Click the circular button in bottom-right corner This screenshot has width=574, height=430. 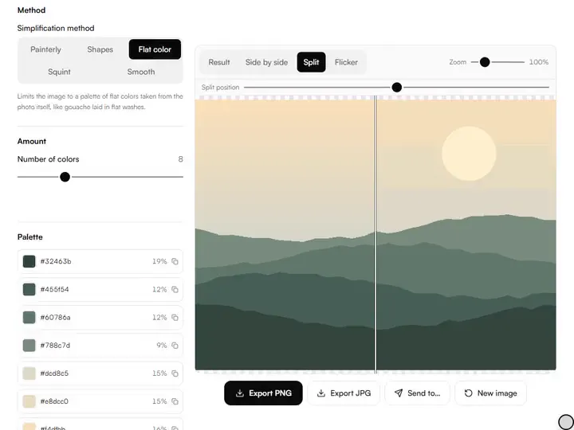[x=565, y=422]
